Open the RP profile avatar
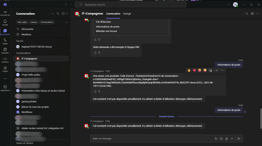Screen dimensions: 262x146 235,5
